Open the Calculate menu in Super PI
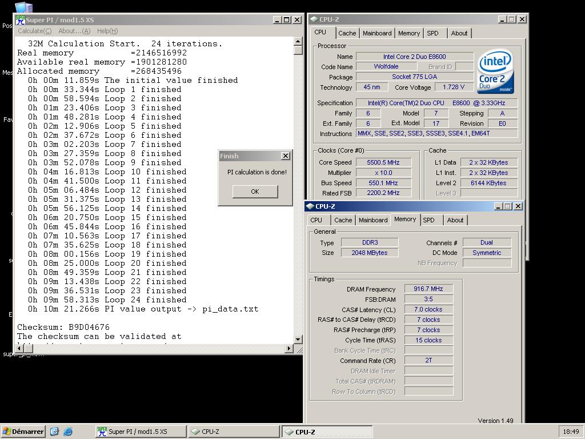The image size is (585, 439). pyautogui.click(x=35, y=31)
